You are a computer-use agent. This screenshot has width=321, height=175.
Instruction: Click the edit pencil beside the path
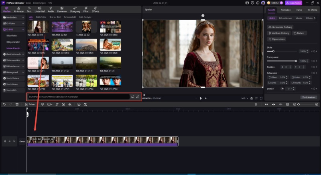pos(137,97)
